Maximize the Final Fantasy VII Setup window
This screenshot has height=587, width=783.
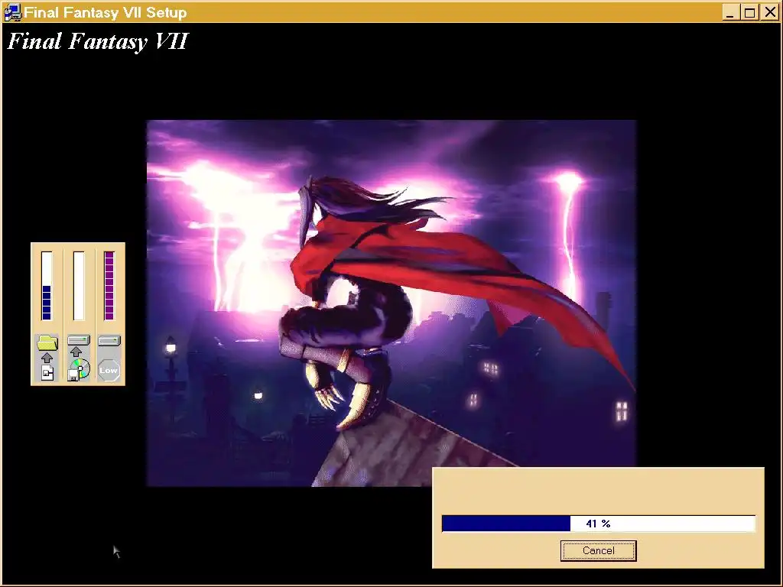coord(749,12)
